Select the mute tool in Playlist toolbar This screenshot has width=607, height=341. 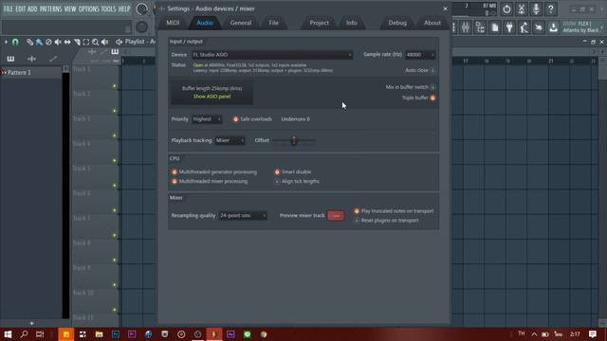(58, 42)
